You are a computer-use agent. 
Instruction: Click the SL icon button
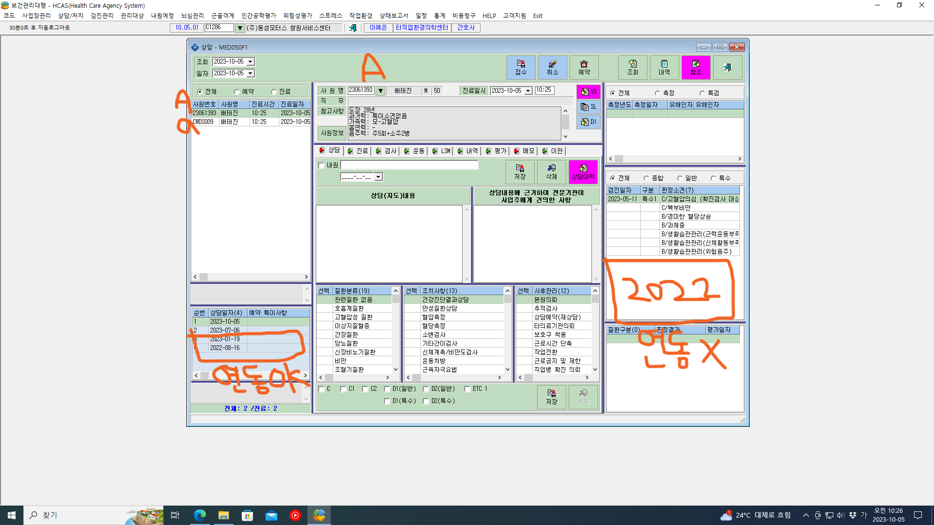coord(588,106)
